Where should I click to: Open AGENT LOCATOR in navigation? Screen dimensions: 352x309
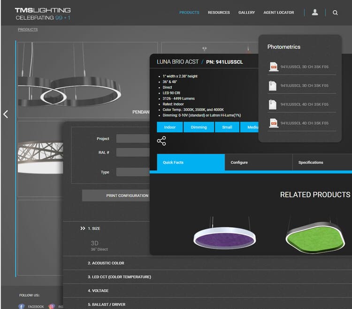tap(279, 13)
